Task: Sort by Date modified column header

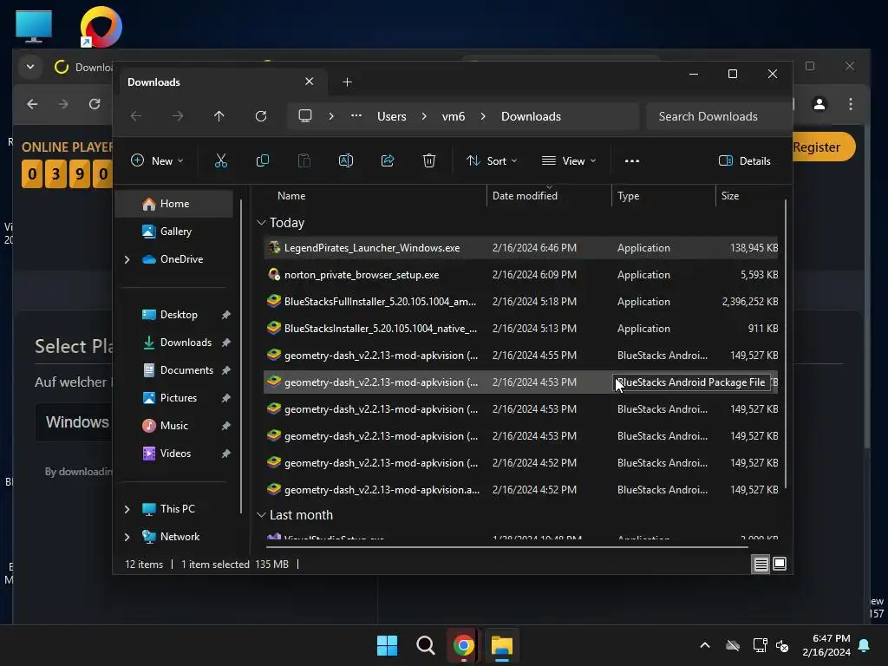Action: click(x=525, y=196)
